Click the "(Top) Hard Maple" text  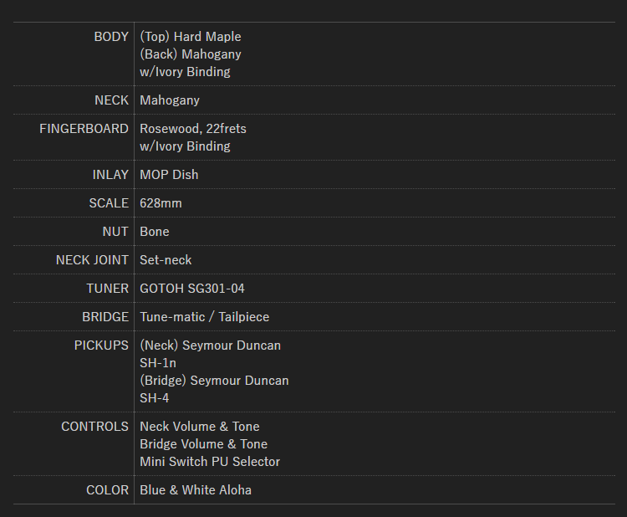pyautogui.click(x=190, y=37)
